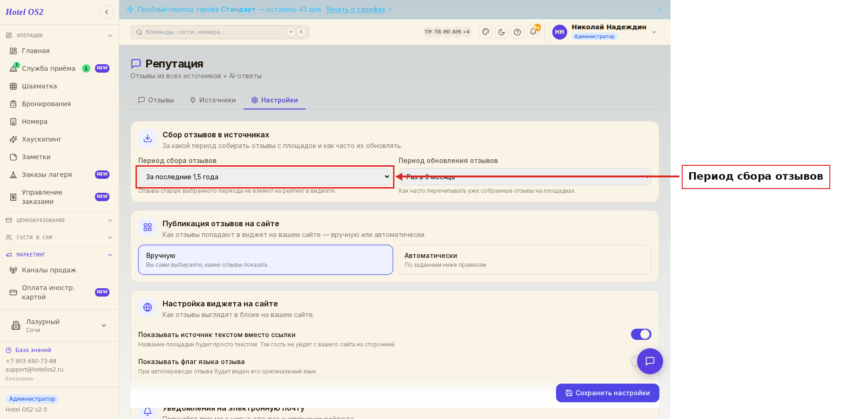Click the Администратор badge in the sidebar footer
Viewport: 841px width, 419px height.
point(32,399)
